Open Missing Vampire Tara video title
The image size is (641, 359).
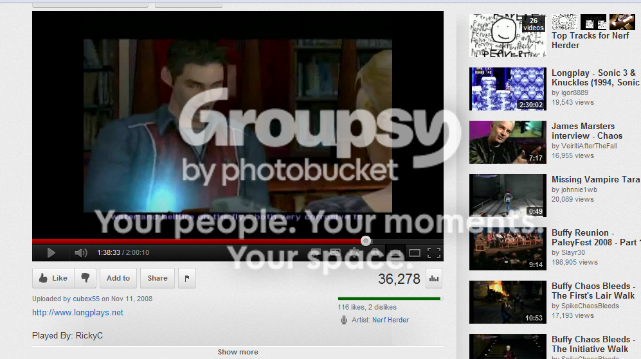[x=595, y=179]
